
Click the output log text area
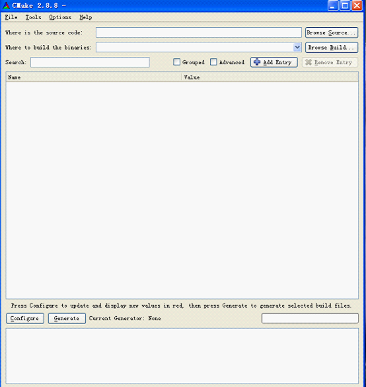(182, 356)
